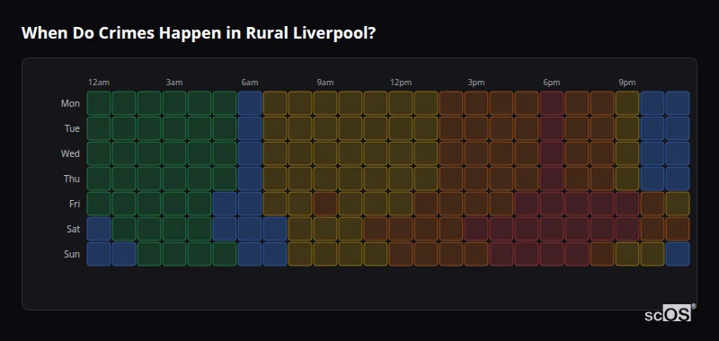Click the Sat row label
This screenshot has width=719, height=341.
[74, 229]
